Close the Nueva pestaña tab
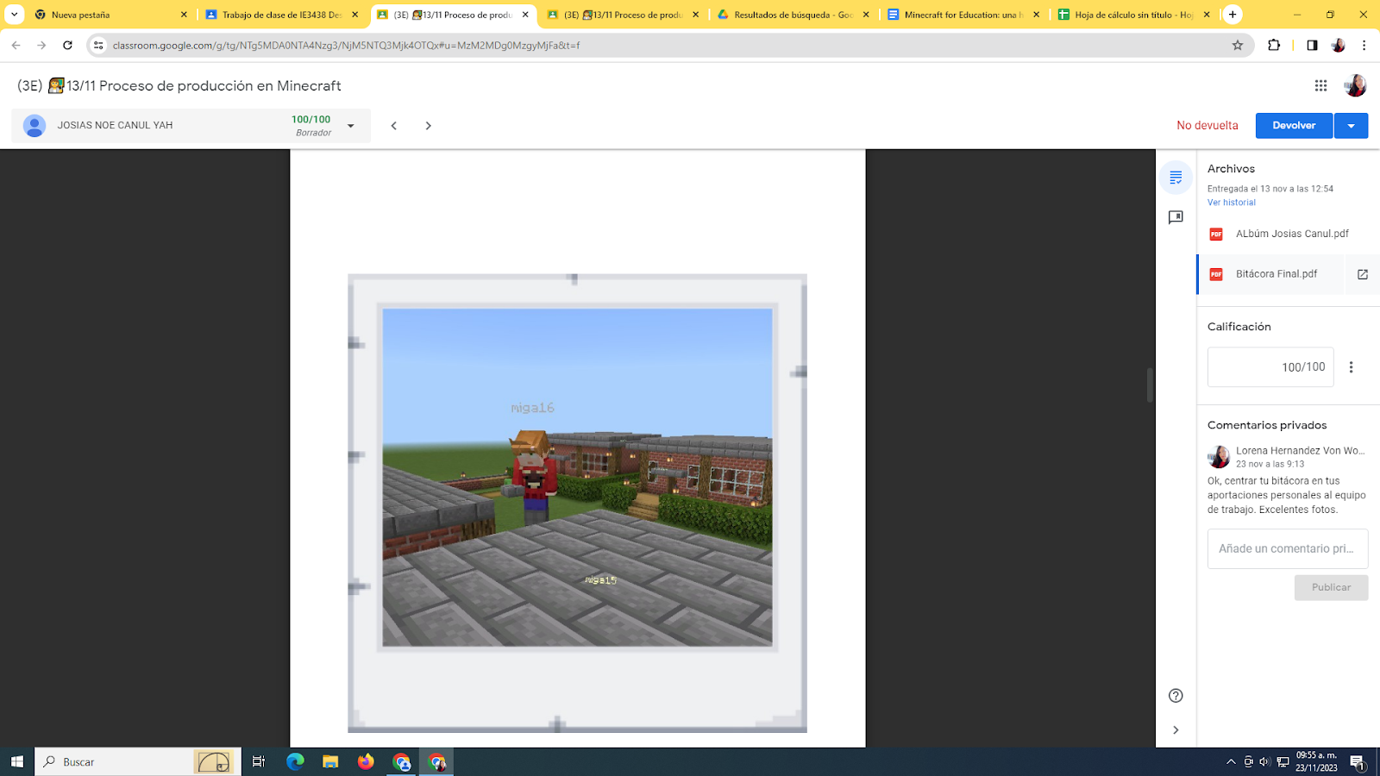Image resolution: width=1380 pixels, height=776 pixels. [x=184, y=15]
